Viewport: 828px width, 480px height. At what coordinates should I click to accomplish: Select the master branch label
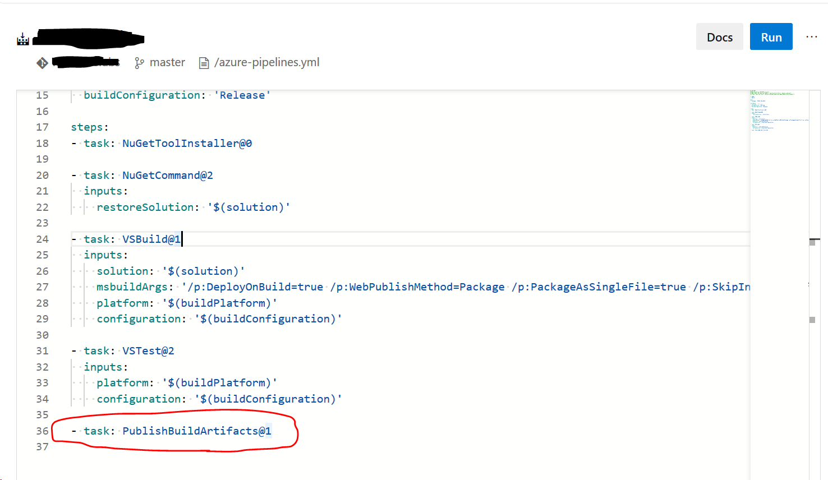tap(167, 62)
